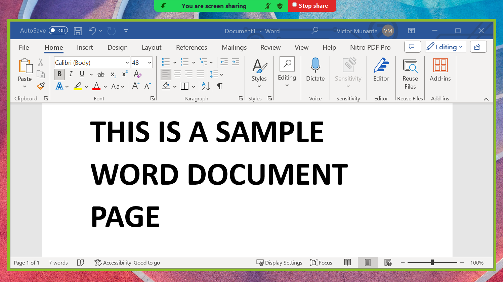
Task: Open the Change Case Aa dropdown
Action: 118,87
